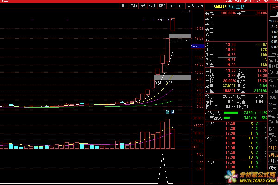
Task: Click the 买二 price 19.29
Action: [x=231, y=50]
